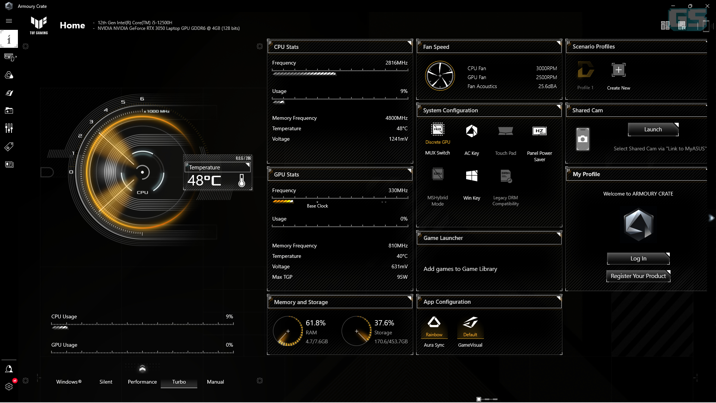Expand the Fan Speed panel corner

point(558,43)
